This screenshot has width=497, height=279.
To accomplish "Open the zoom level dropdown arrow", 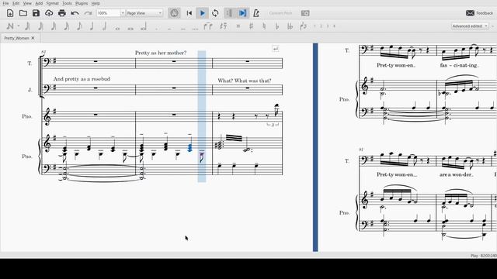I will [123, 13].
